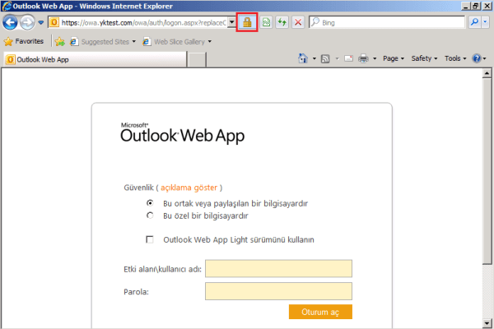Open the Home page icon in command bar
The width and height of the screenshot is (494, 329).
click(303, 58)
